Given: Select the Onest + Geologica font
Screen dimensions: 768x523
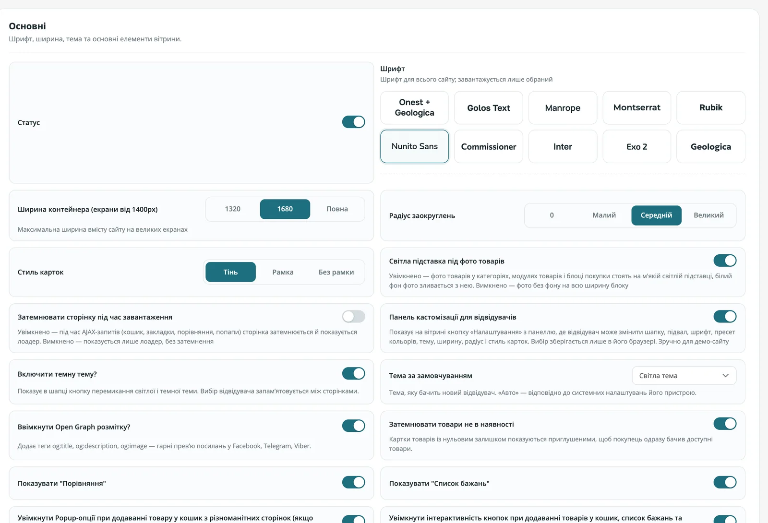Looking at the screenshot, I should (x=415, y=107).
